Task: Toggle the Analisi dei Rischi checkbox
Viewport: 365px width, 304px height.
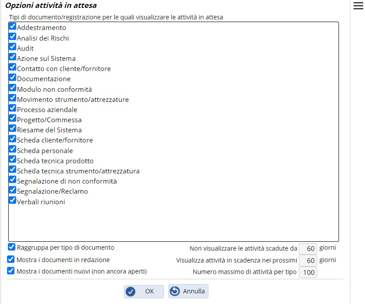Action: pyautogui.click(x=13, y=37)
